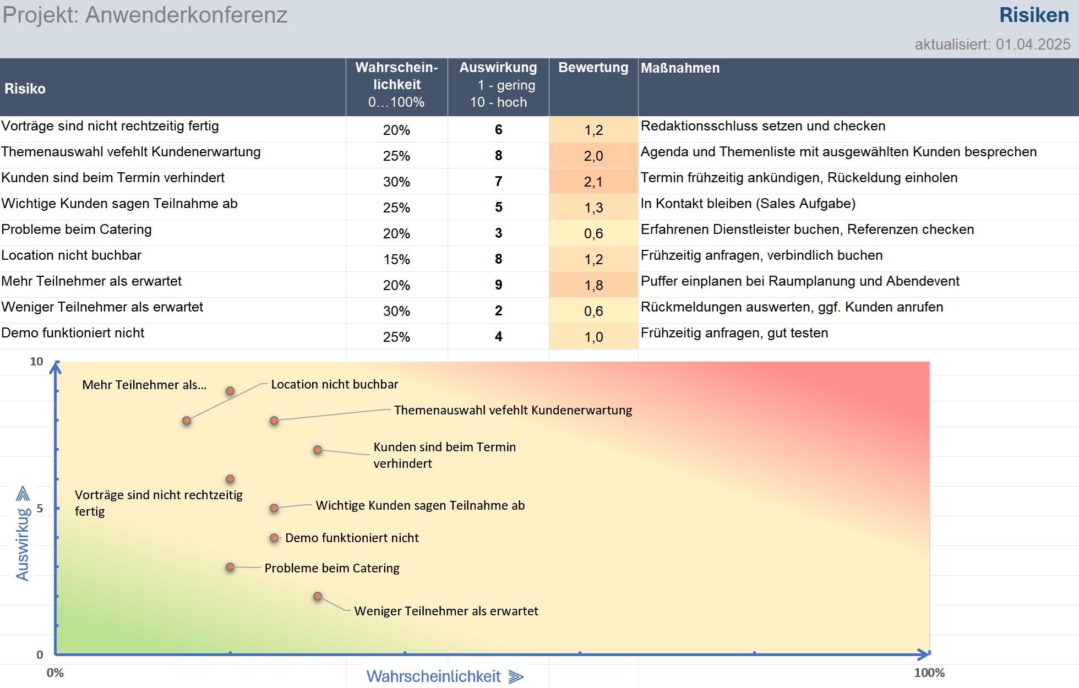Select the 'Auswirkung' column header
1079x688 pixels.
pos(498,88)
